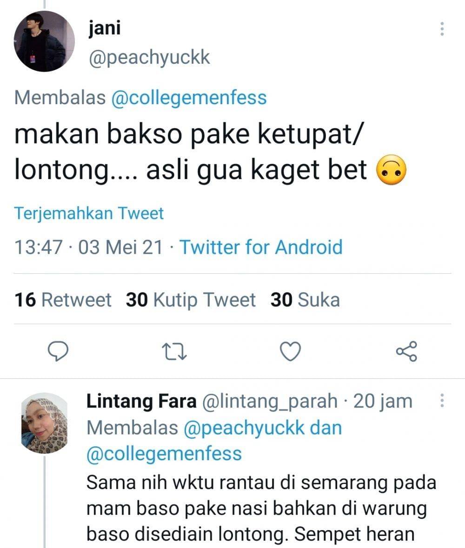This screenshot has width=465, height=548.
Task: View the 30 Kutip Tweet list
Action: point(191,300)
